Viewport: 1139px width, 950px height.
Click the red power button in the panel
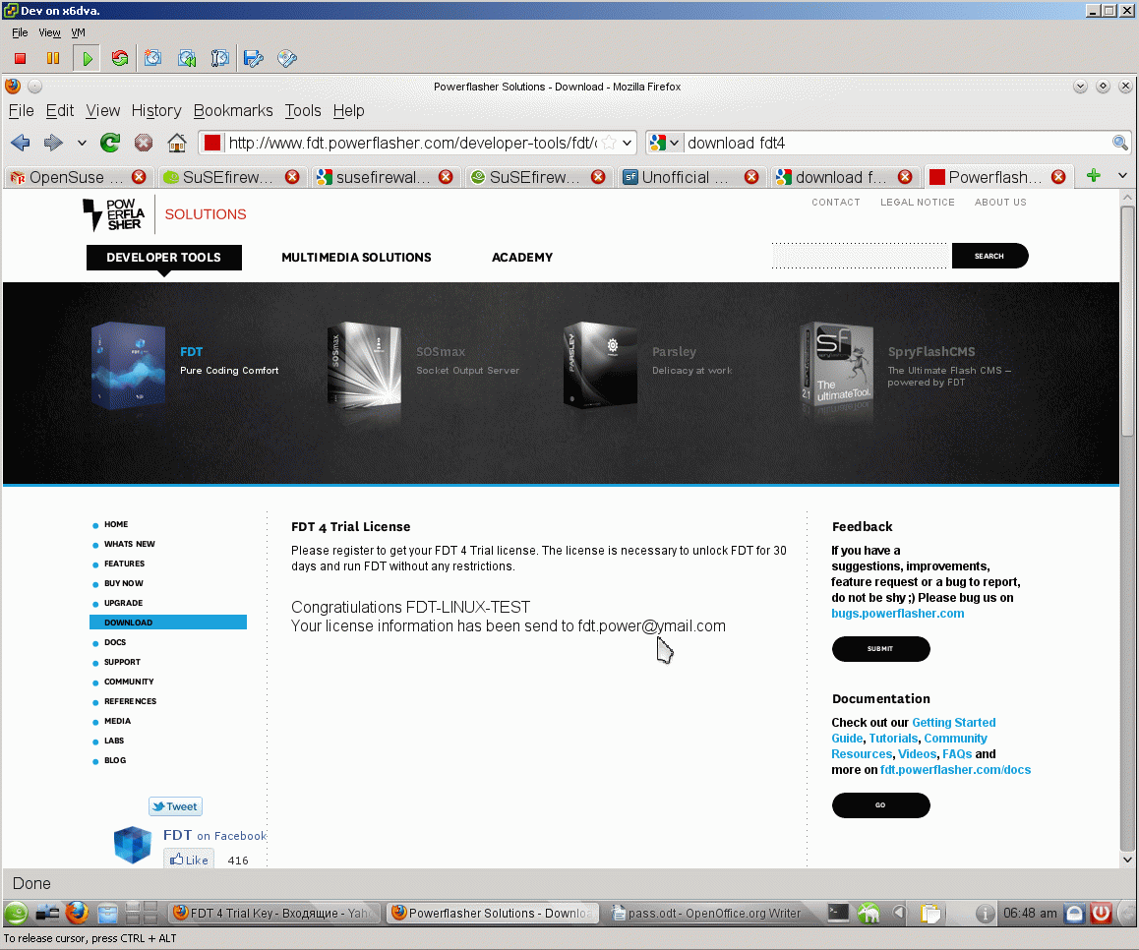pos(1102,913)
